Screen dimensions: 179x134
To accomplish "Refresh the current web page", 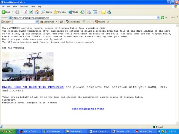I will click(x=31, y=12).
